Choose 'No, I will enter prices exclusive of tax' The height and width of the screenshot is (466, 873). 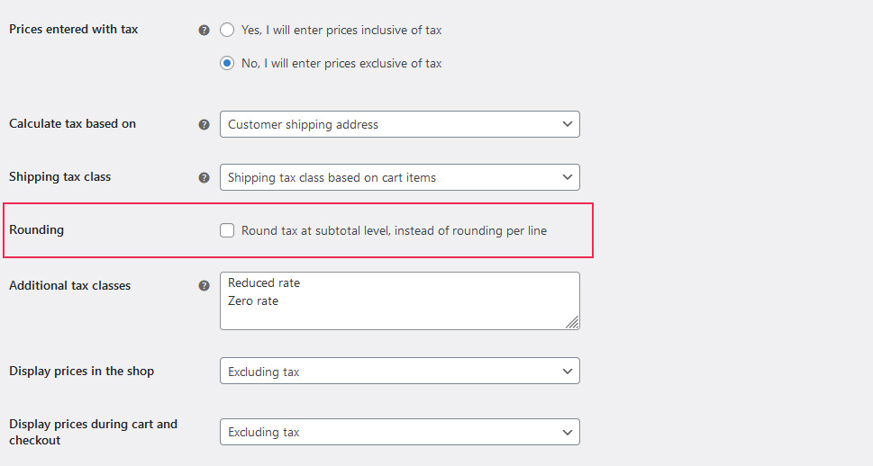227,63
